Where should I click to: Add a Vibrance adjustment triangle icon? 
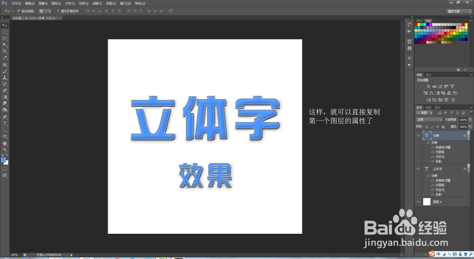coord(452,86)
